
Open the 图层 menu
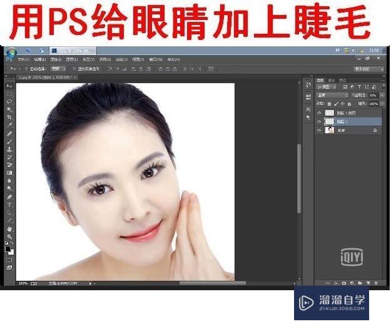(72, 59)
